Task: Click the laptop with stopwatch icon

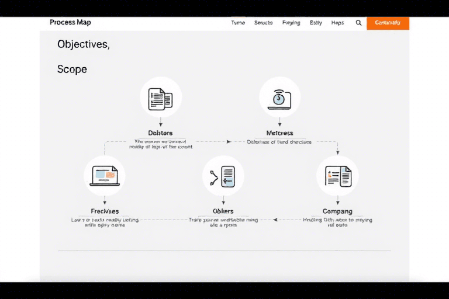Action: point(279,98)
